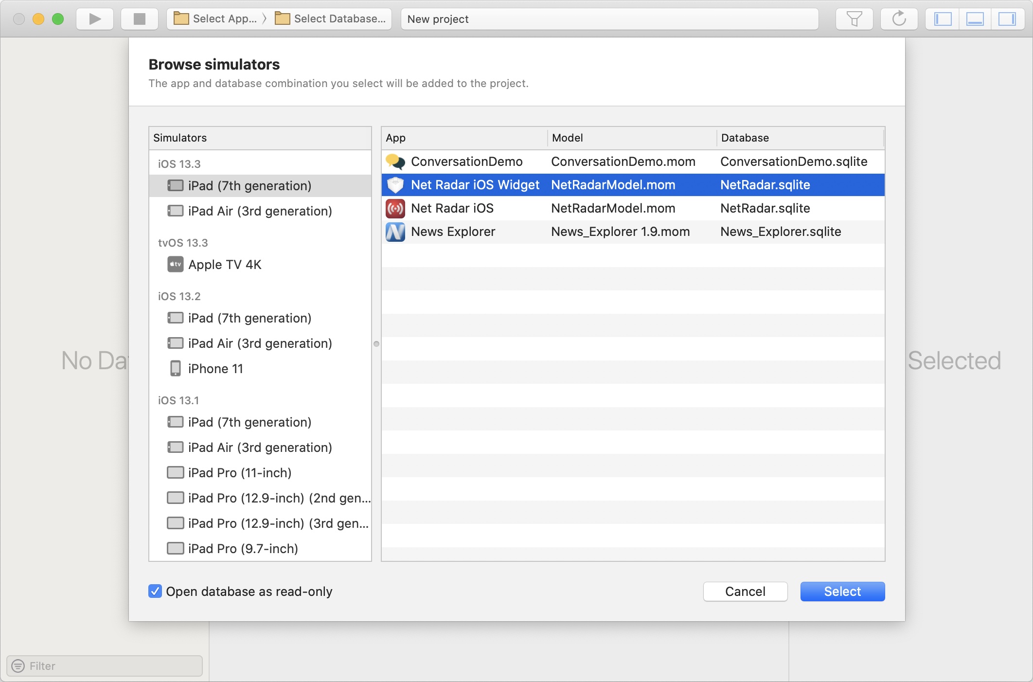Select iPad Air (3rd generation) under iOS 13.3
This screenshot has width=1033, height=682.
tap(260, 211)
